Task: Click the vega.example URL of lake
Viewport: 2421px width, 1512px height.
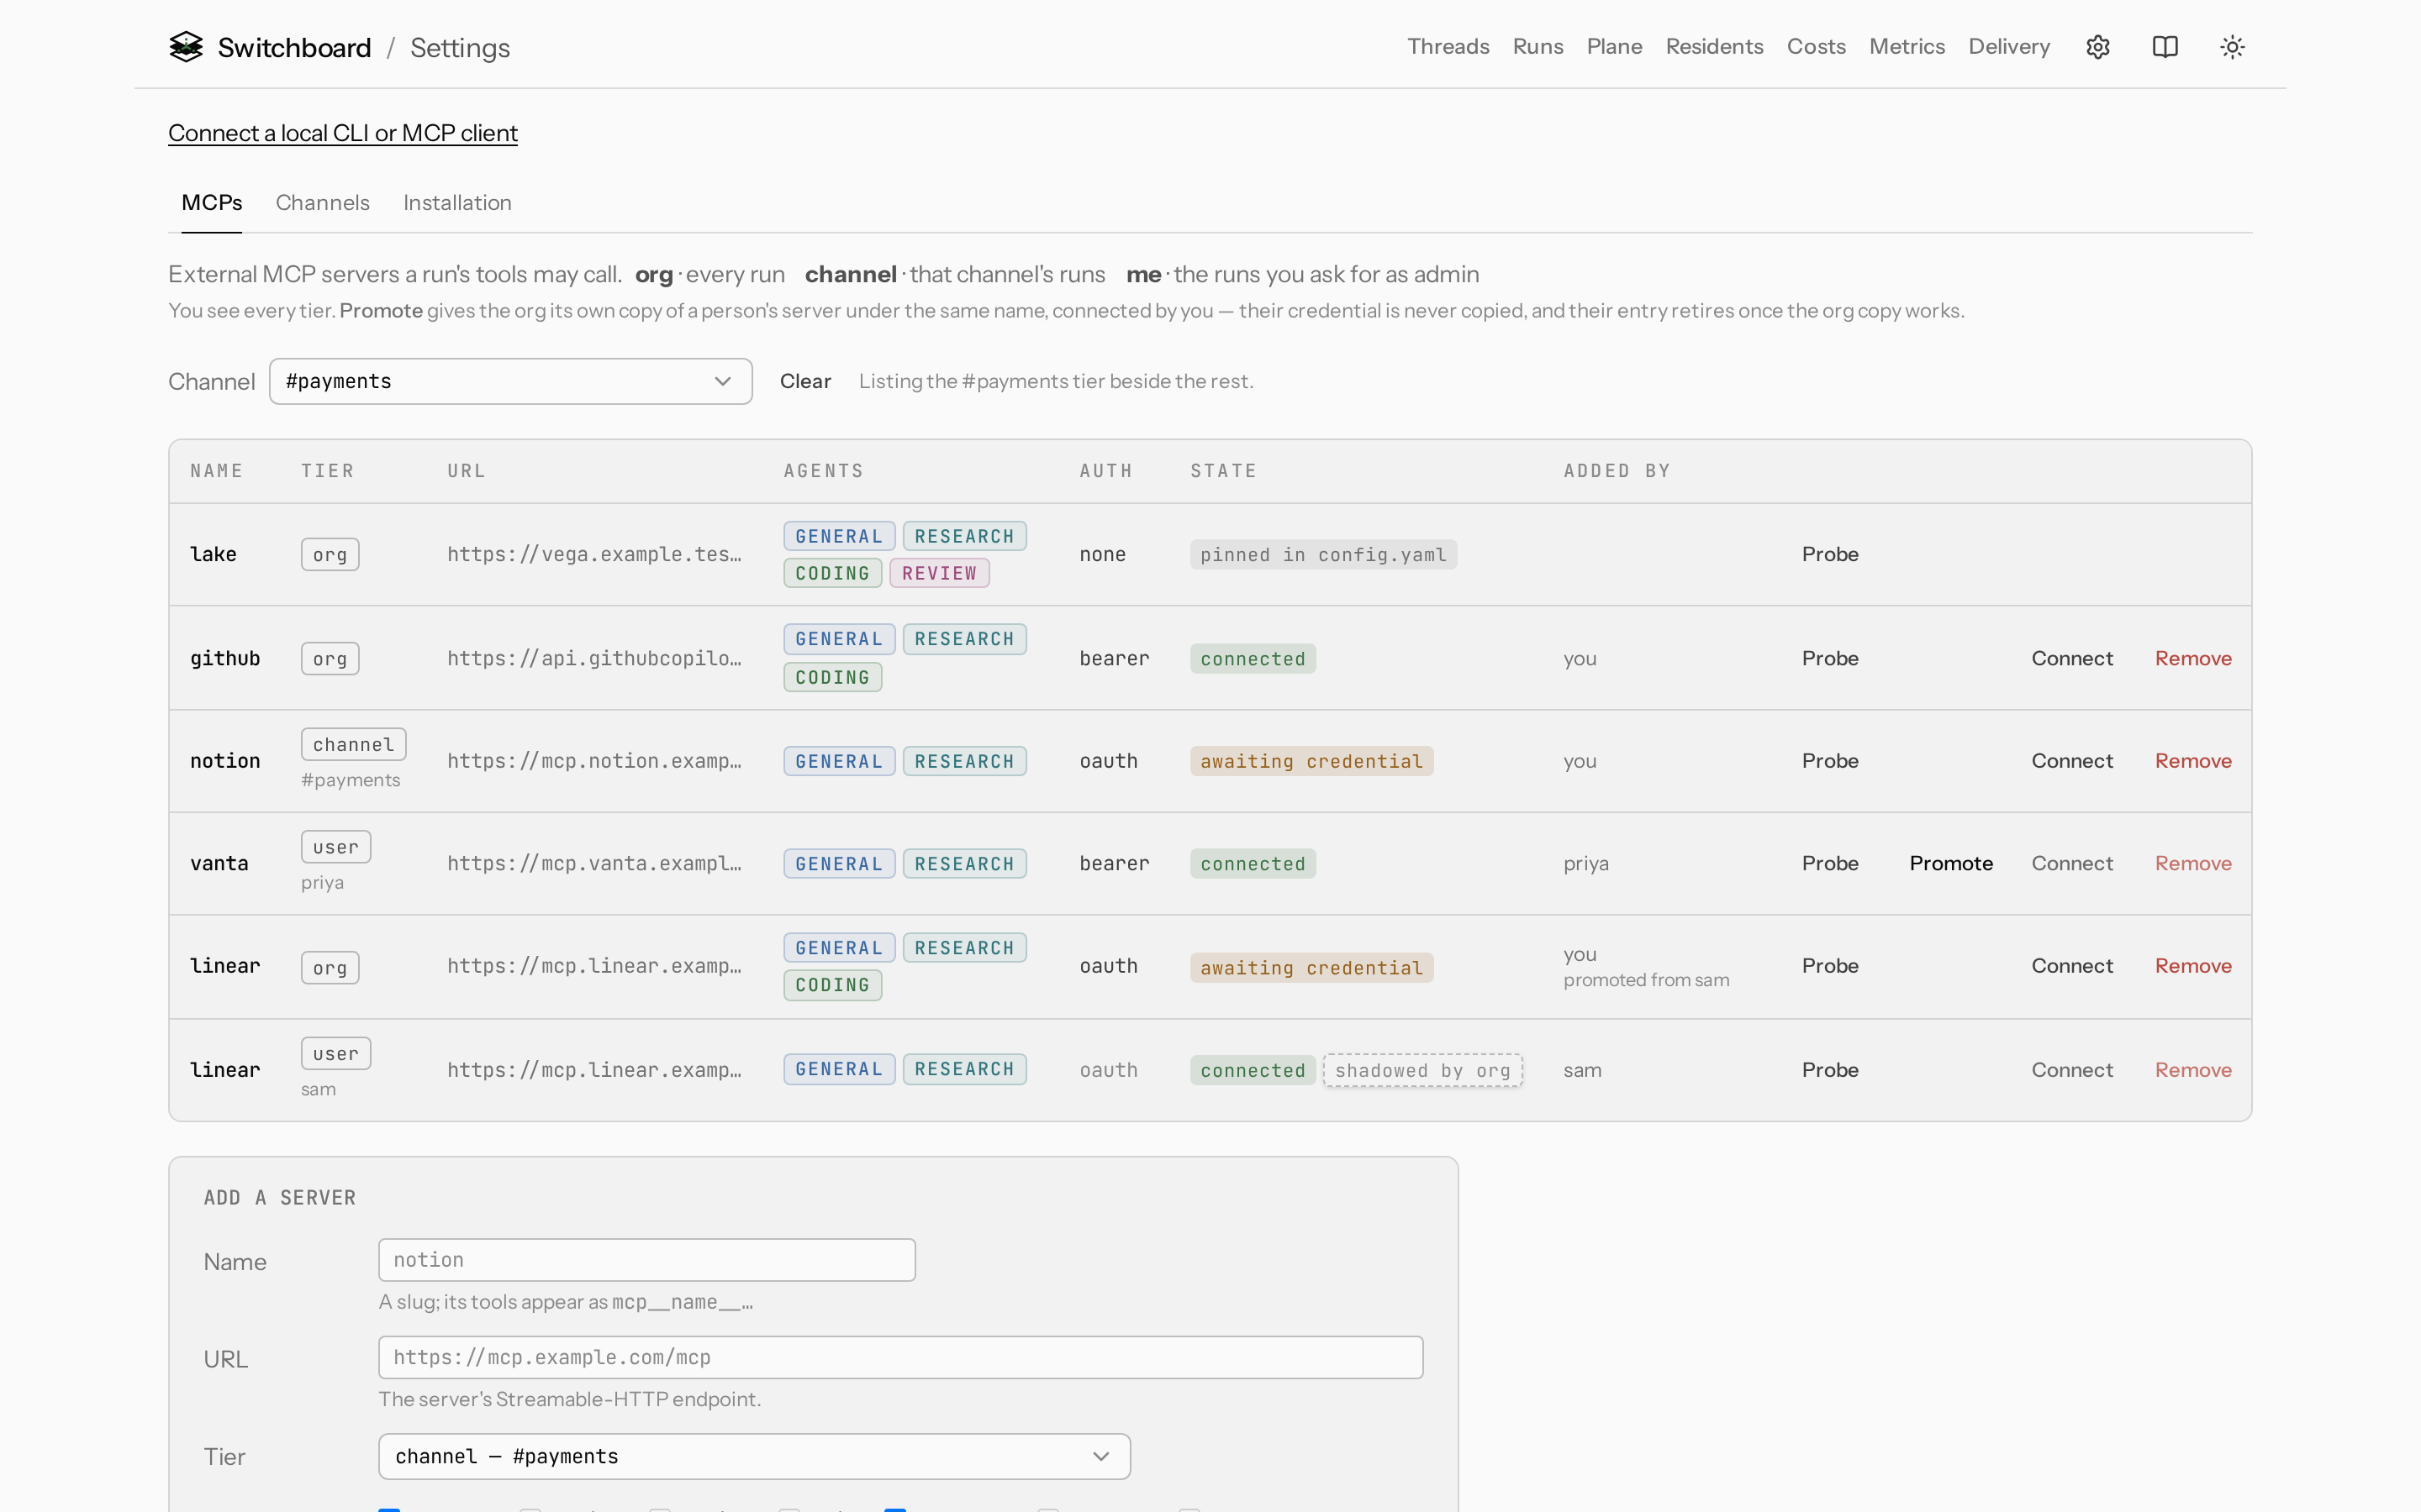Action: click(594, 554)
